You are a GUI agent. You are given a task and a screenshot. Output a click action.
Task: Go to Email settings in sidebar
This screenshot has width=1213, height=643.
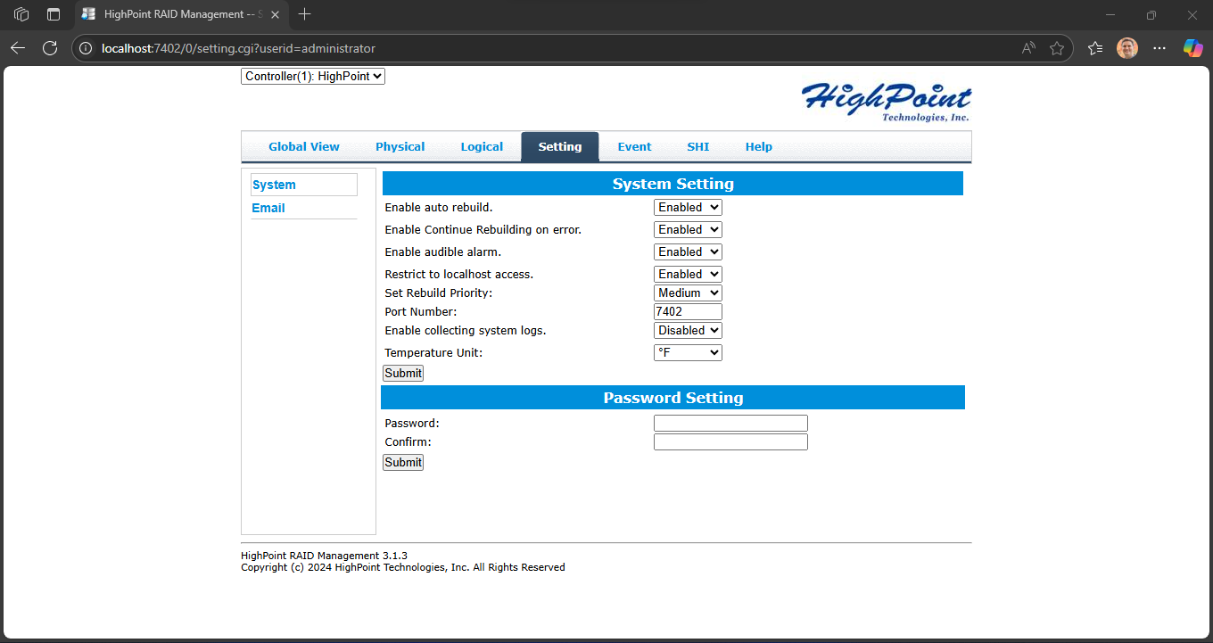click(268, 208)
